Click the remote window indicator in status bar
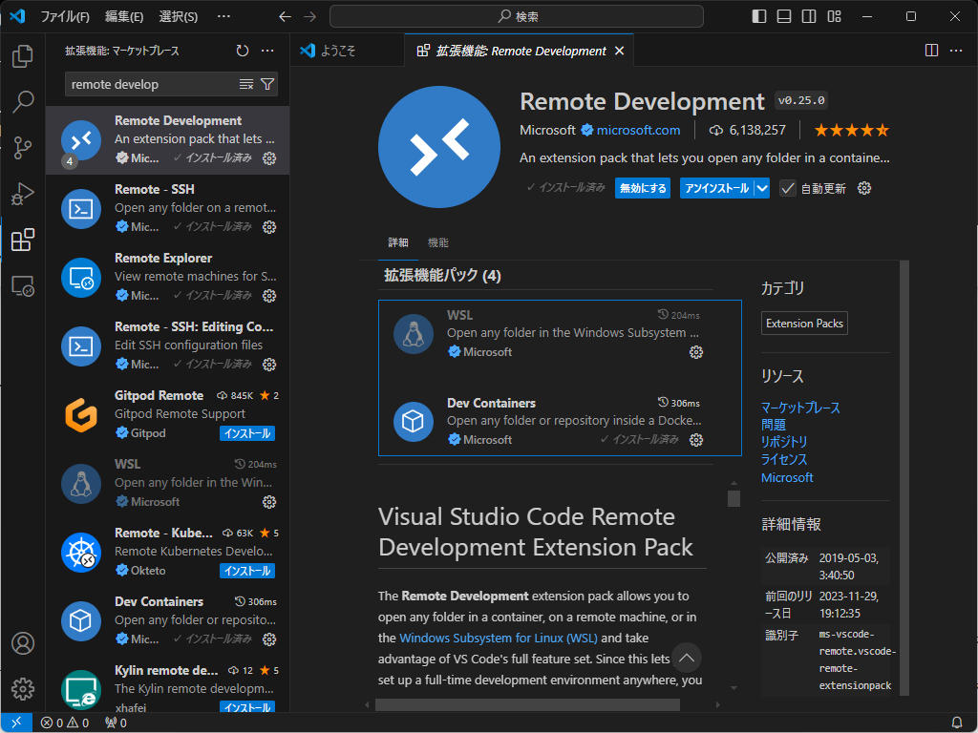Image resolution: width=978 pixels, height=733 pixels. tap(16, 723)
